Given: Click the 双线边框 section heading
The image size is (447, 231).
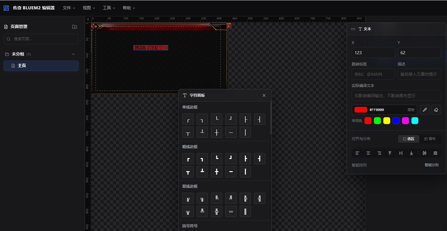Looking at the screenshot, I should click(190, 186).
